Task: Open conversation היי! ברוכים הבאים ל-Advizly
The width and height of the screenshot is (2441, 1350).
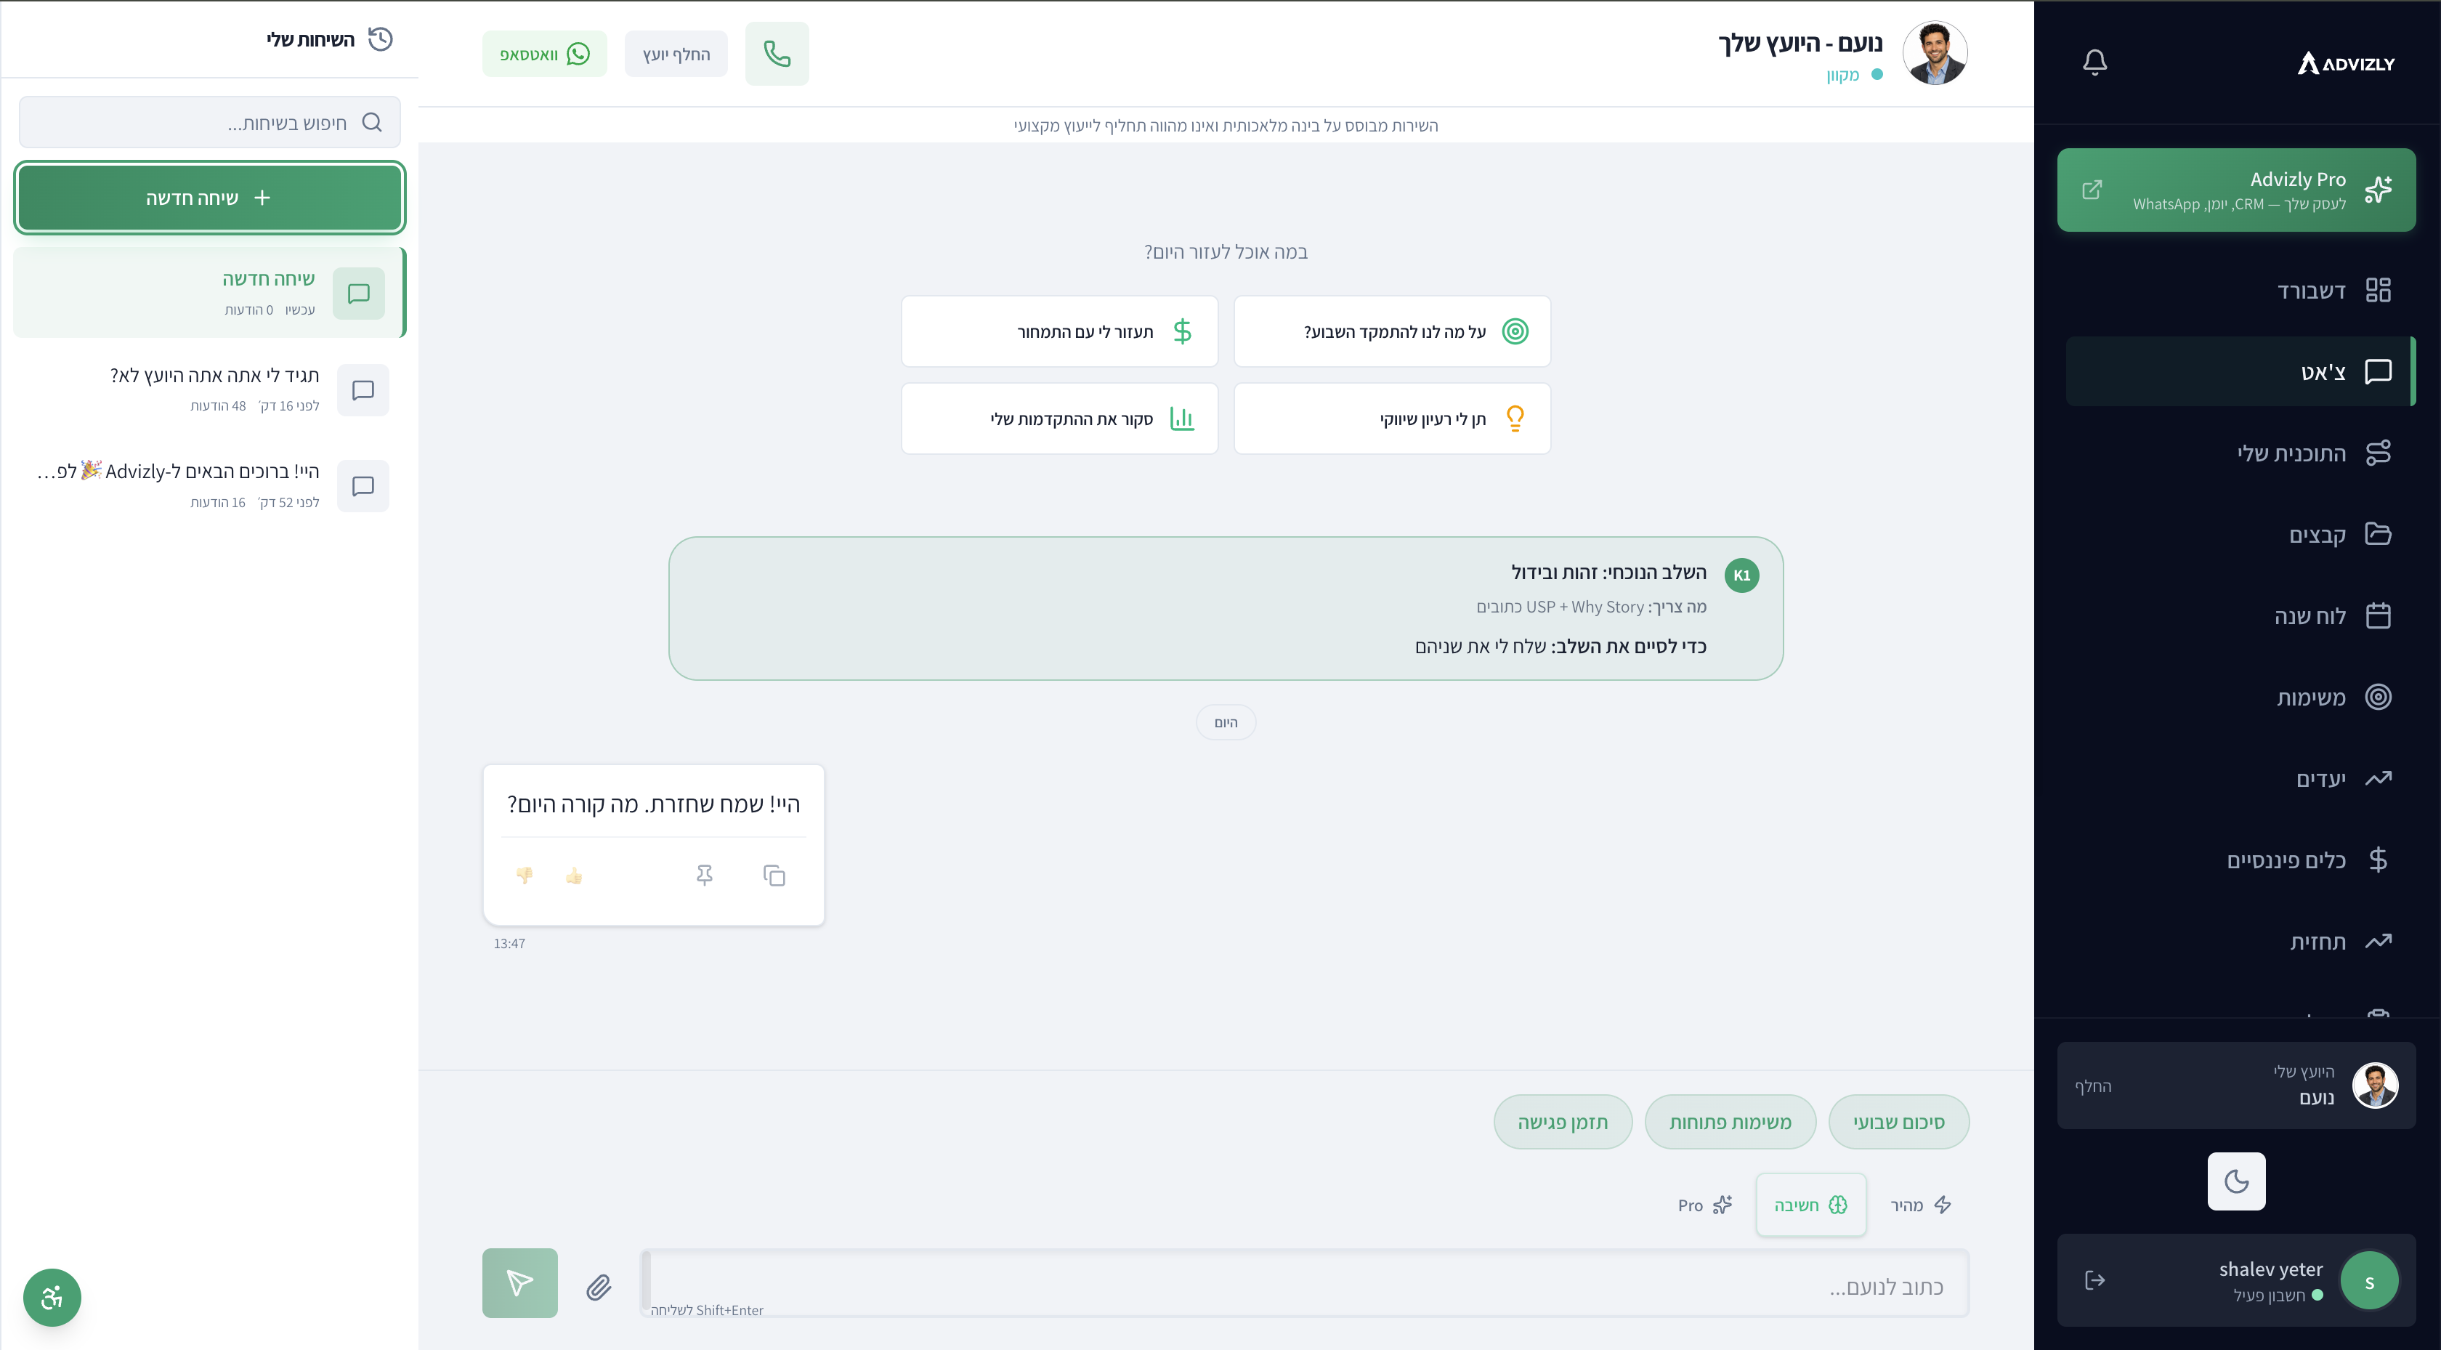Action: [x=211, y=485]
